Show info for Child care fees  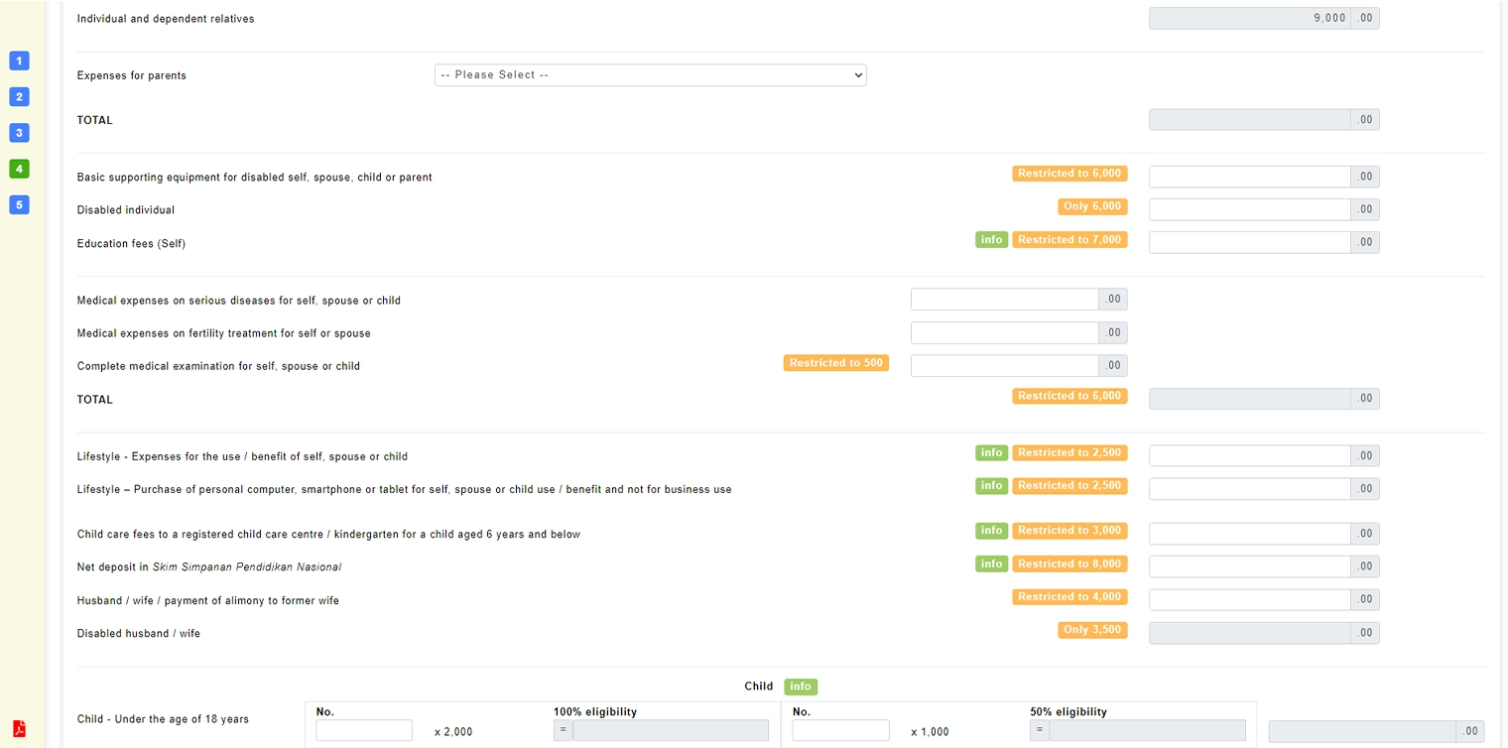coord(991,531)
